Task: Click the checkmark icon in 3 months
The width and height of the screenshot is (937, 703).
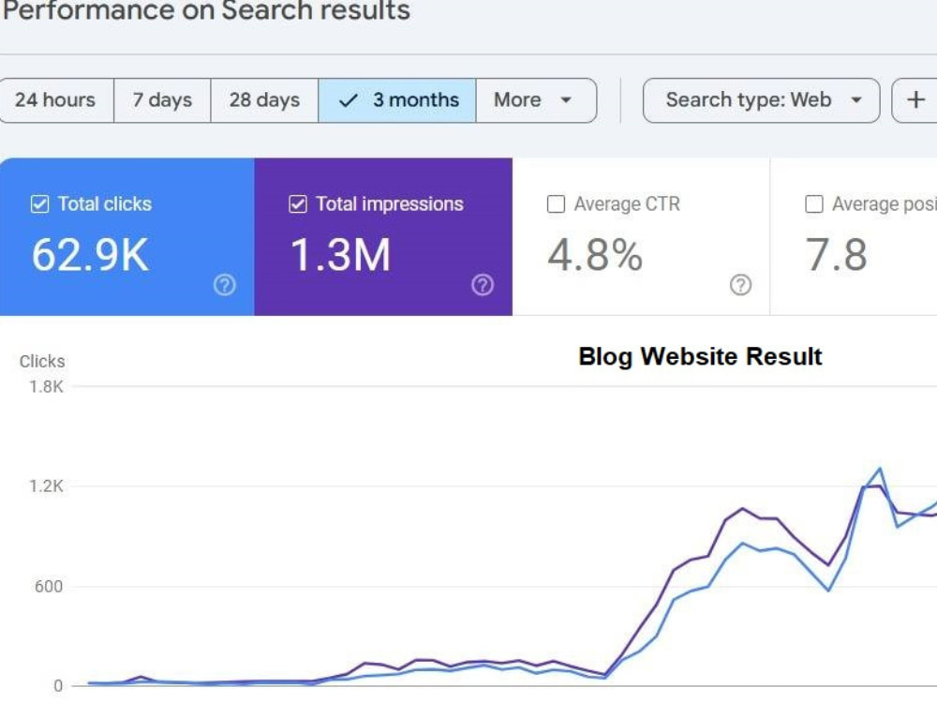Action: 348,100
